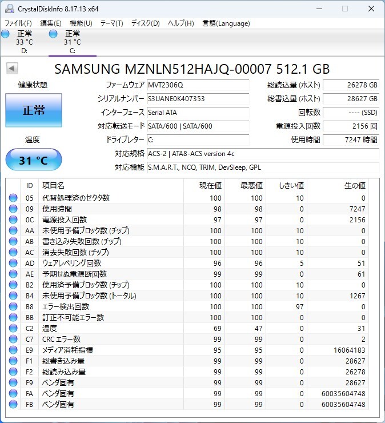Click status icon for attribute B4

(x=13, y=296)
